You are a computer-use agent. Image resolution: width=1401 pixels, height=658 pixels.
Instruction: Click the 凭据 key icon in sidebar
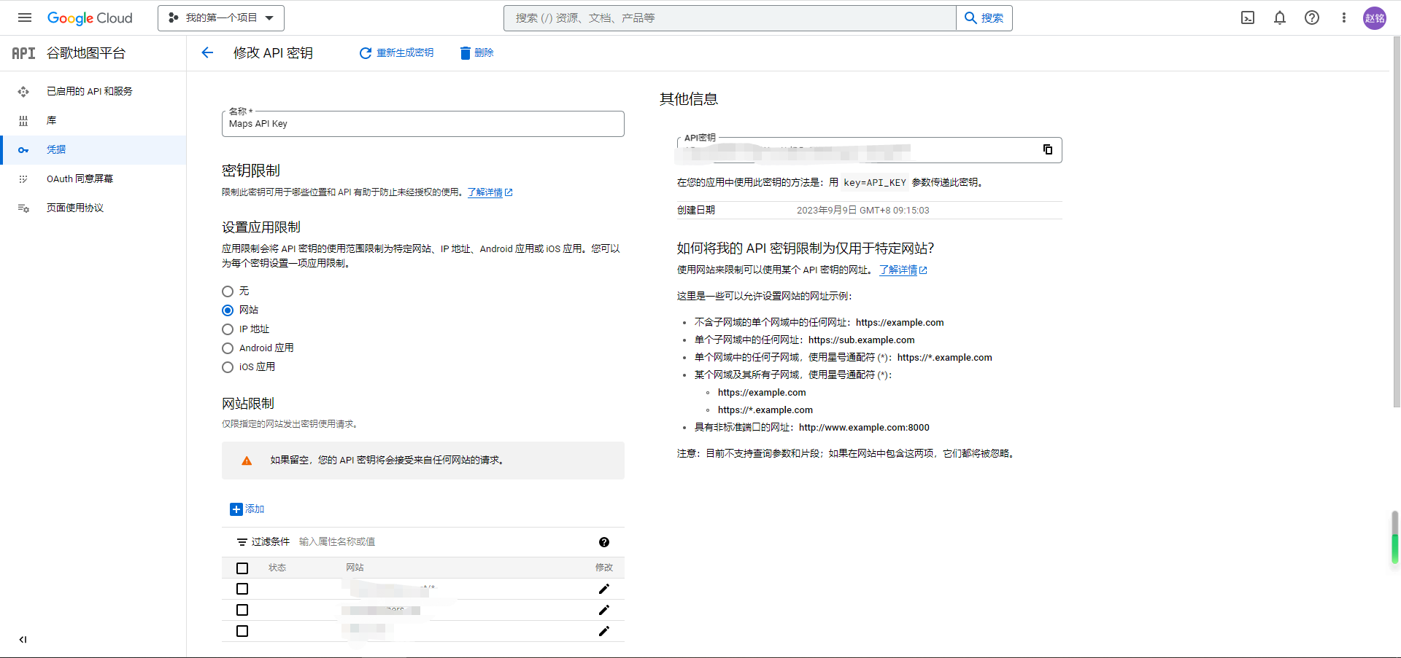pos(23,149)
